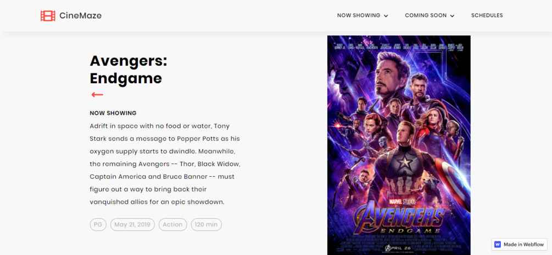Click the Avengers Endgame logo on poster
Screen dimensions: 552x255
pos(399,219)
